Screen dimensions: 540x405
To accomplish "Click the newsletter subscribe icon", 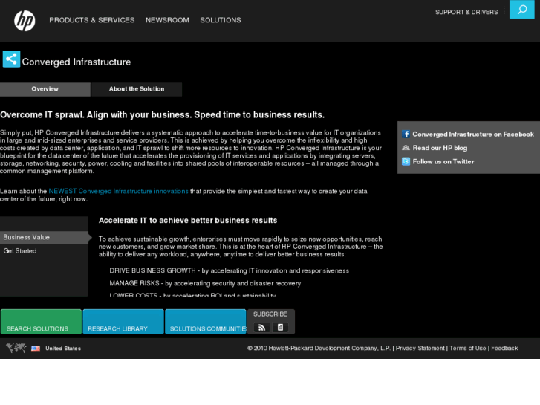I will 280,328.
